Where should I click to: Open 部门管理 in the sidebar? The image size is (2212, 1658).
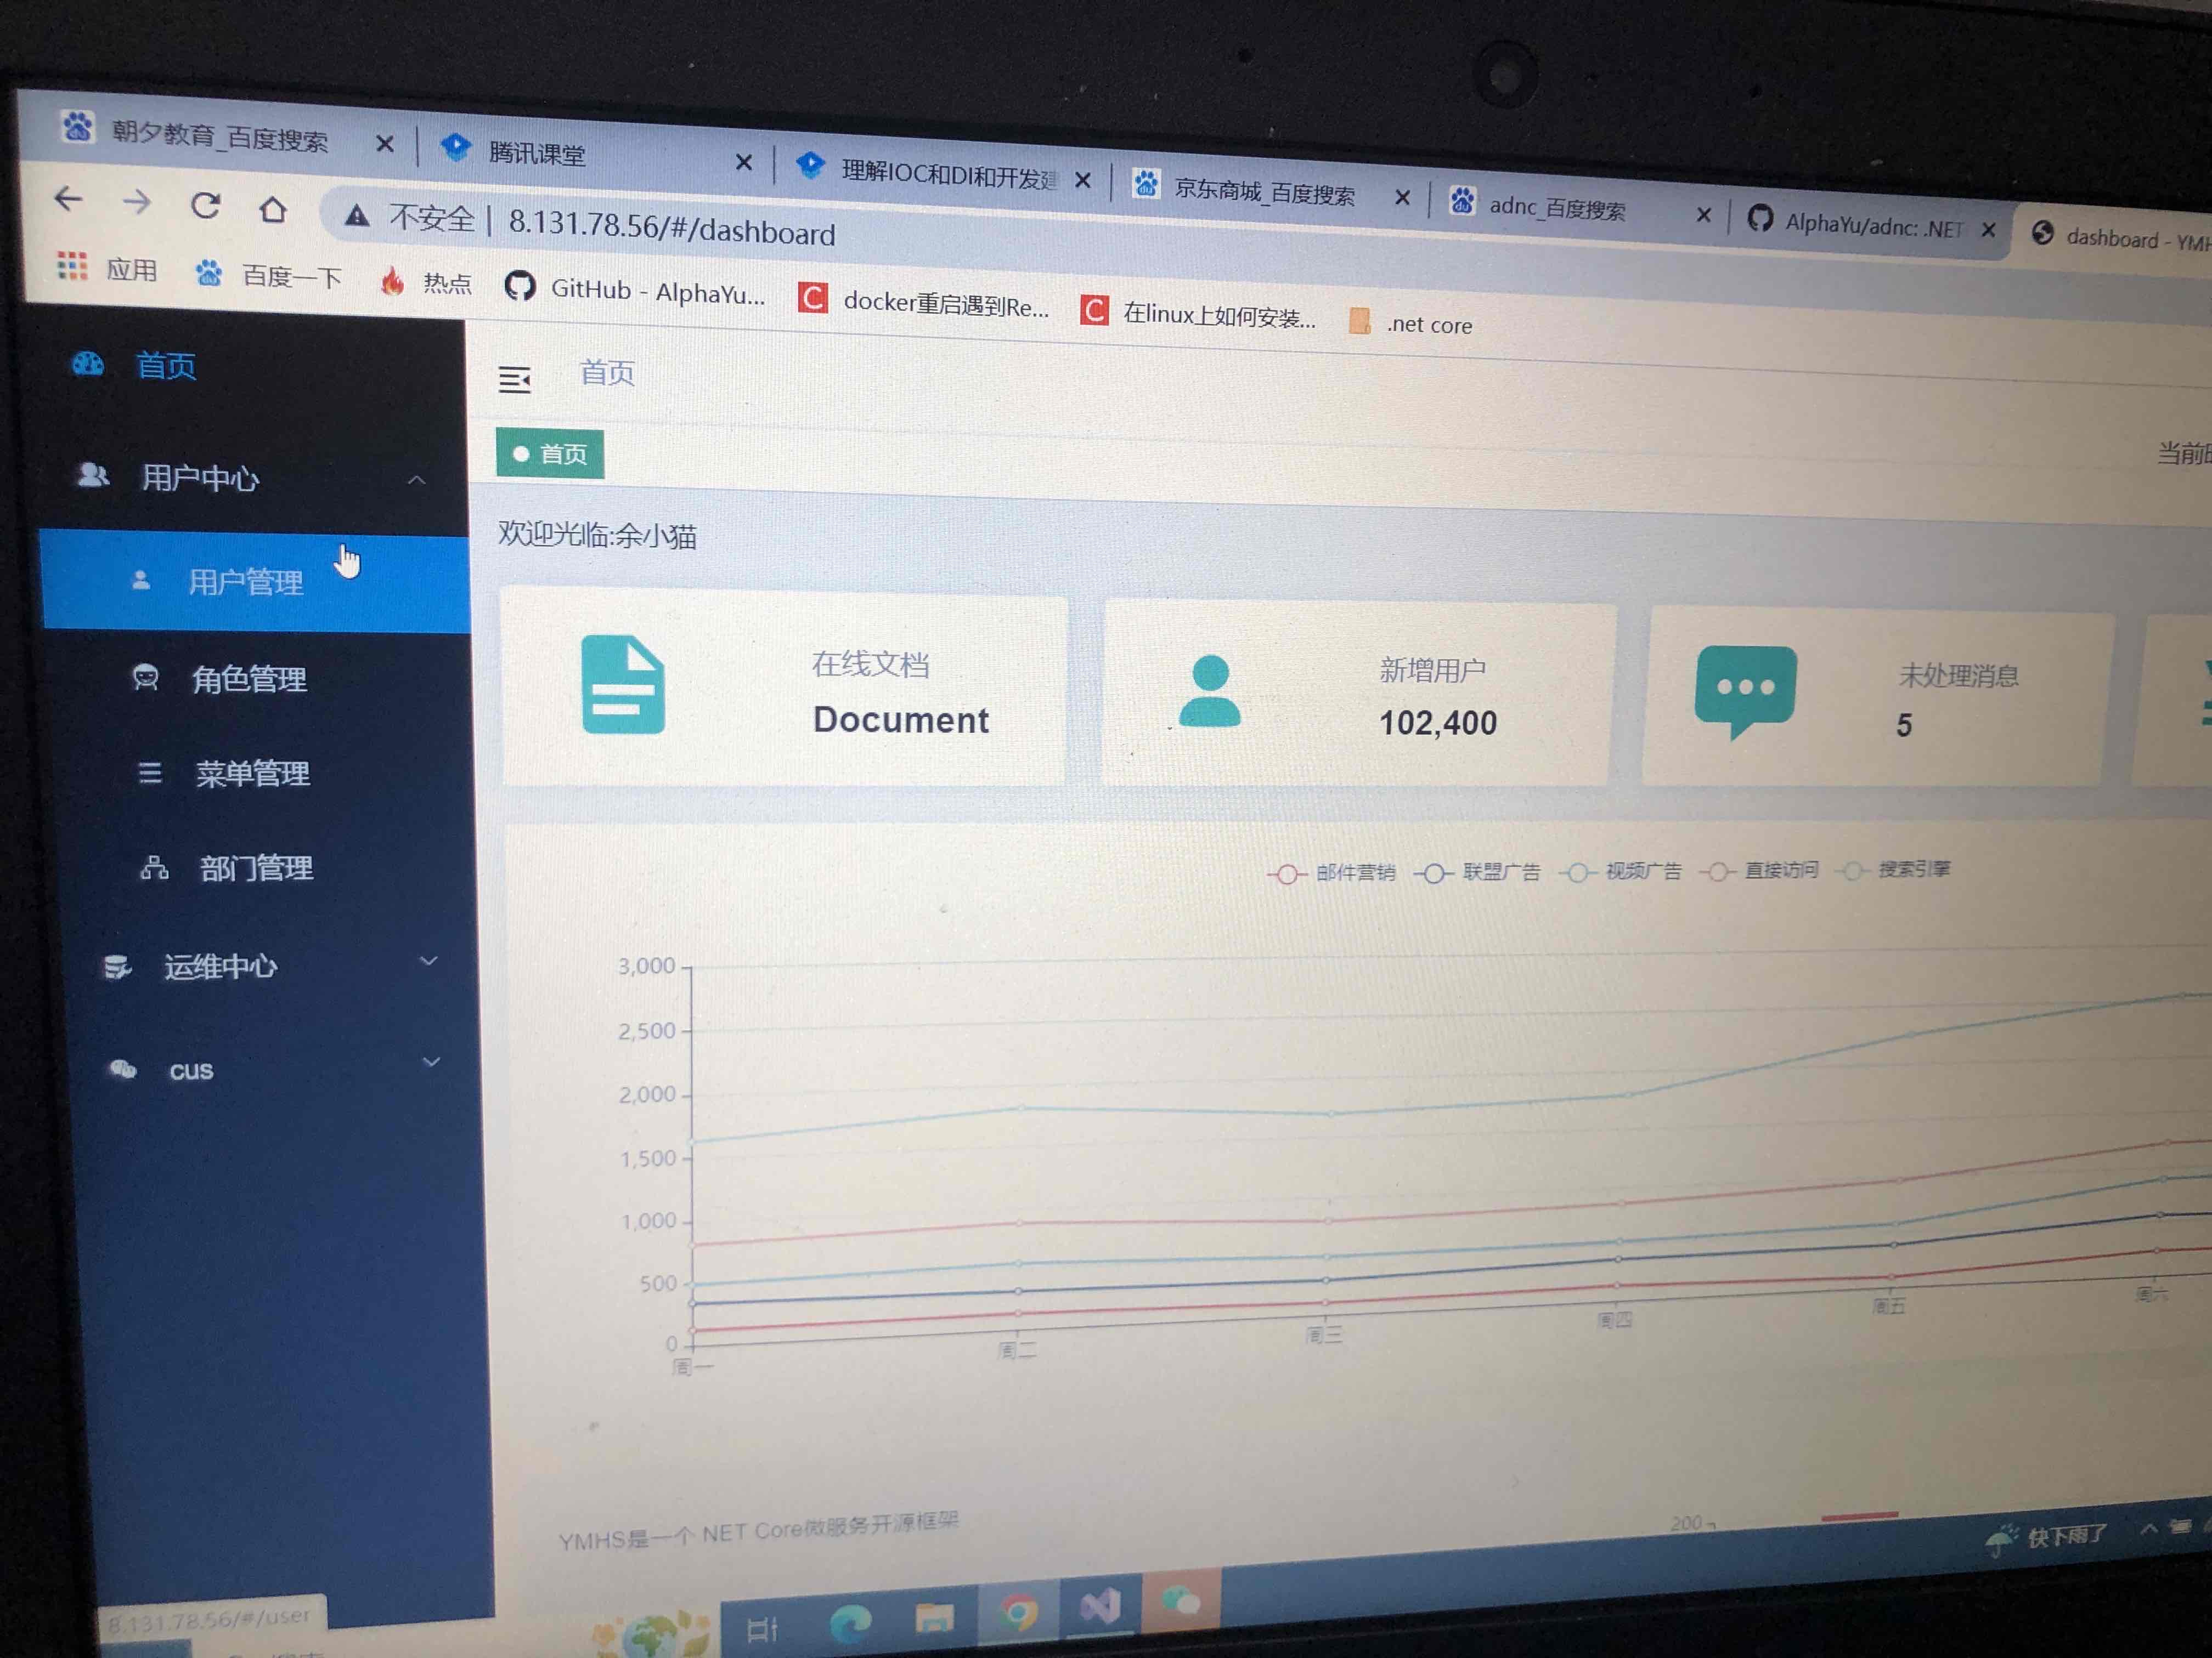[x=257, y=867]
